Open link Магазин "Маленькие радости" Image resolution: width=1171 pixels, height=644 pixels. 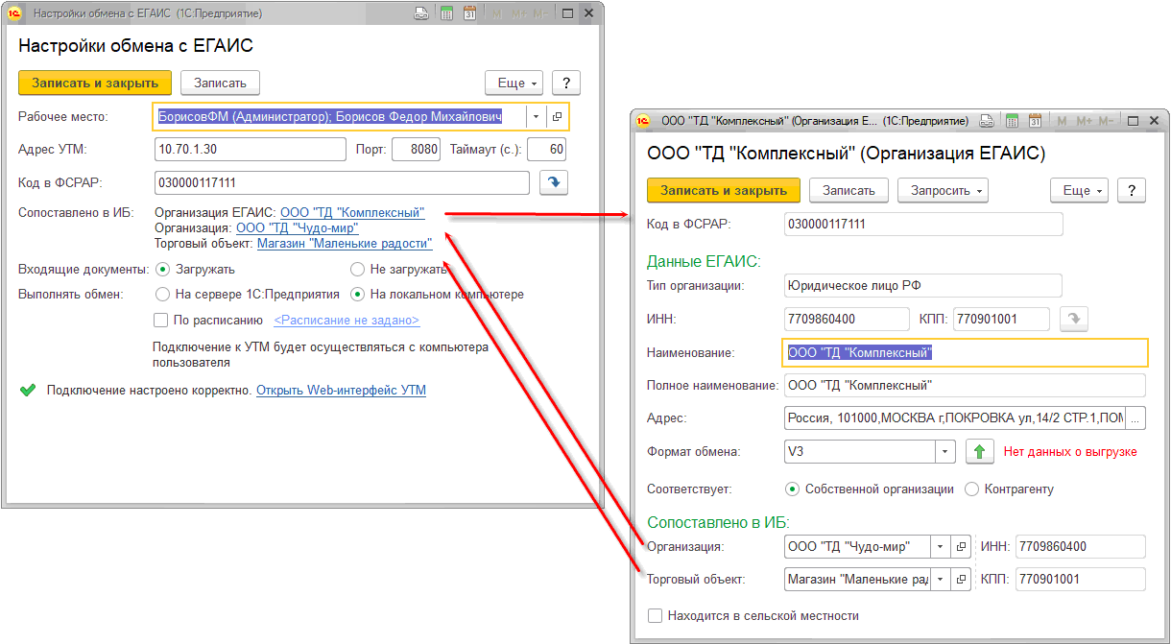pos(345,244)
